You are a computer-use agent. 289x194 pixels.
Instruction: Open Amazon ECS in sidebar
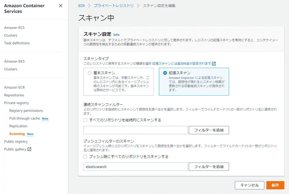[14, 28]
